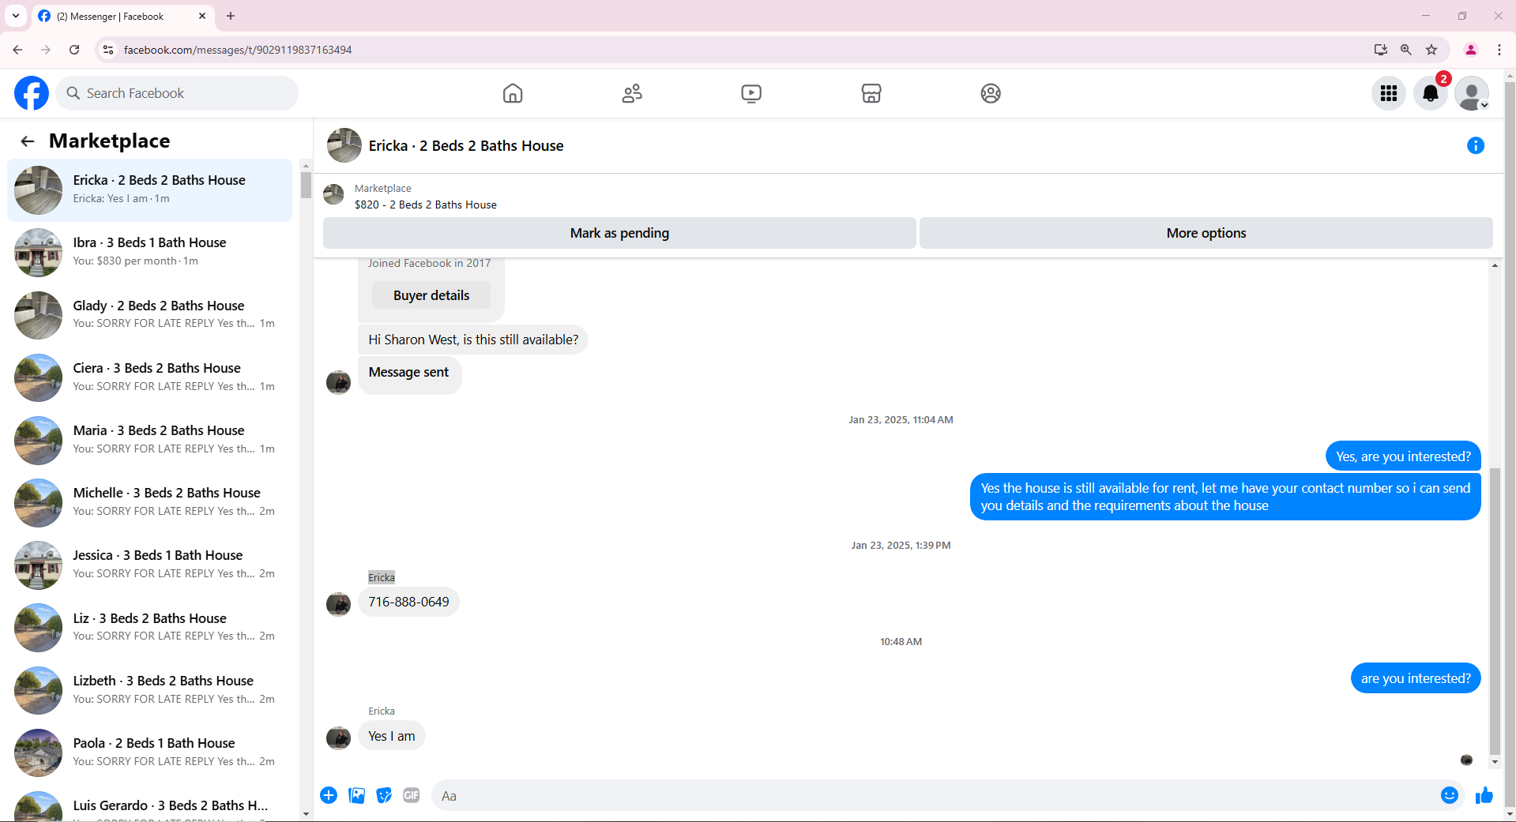The height and width of the screenshot is (822, 1516).
Task: Click browser forward arrow
Action: (46, 50)
